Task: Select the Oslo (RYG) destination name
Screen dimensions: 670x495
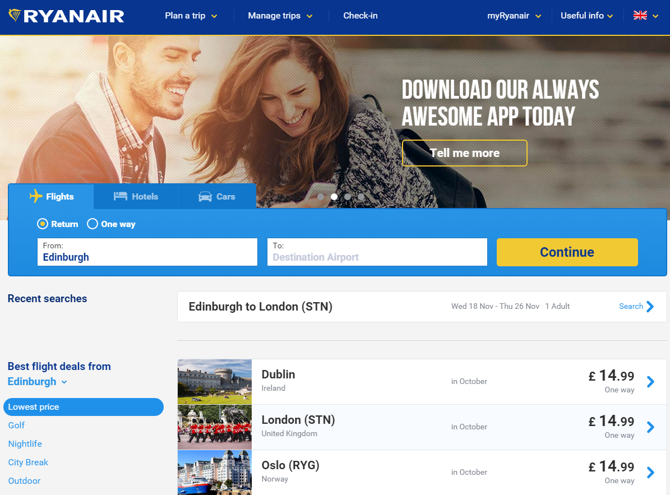Action: click(x=290, y=465)
